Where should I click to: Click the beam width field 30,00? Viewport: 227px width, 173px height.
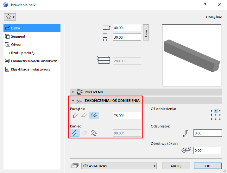tap(127, 37)
